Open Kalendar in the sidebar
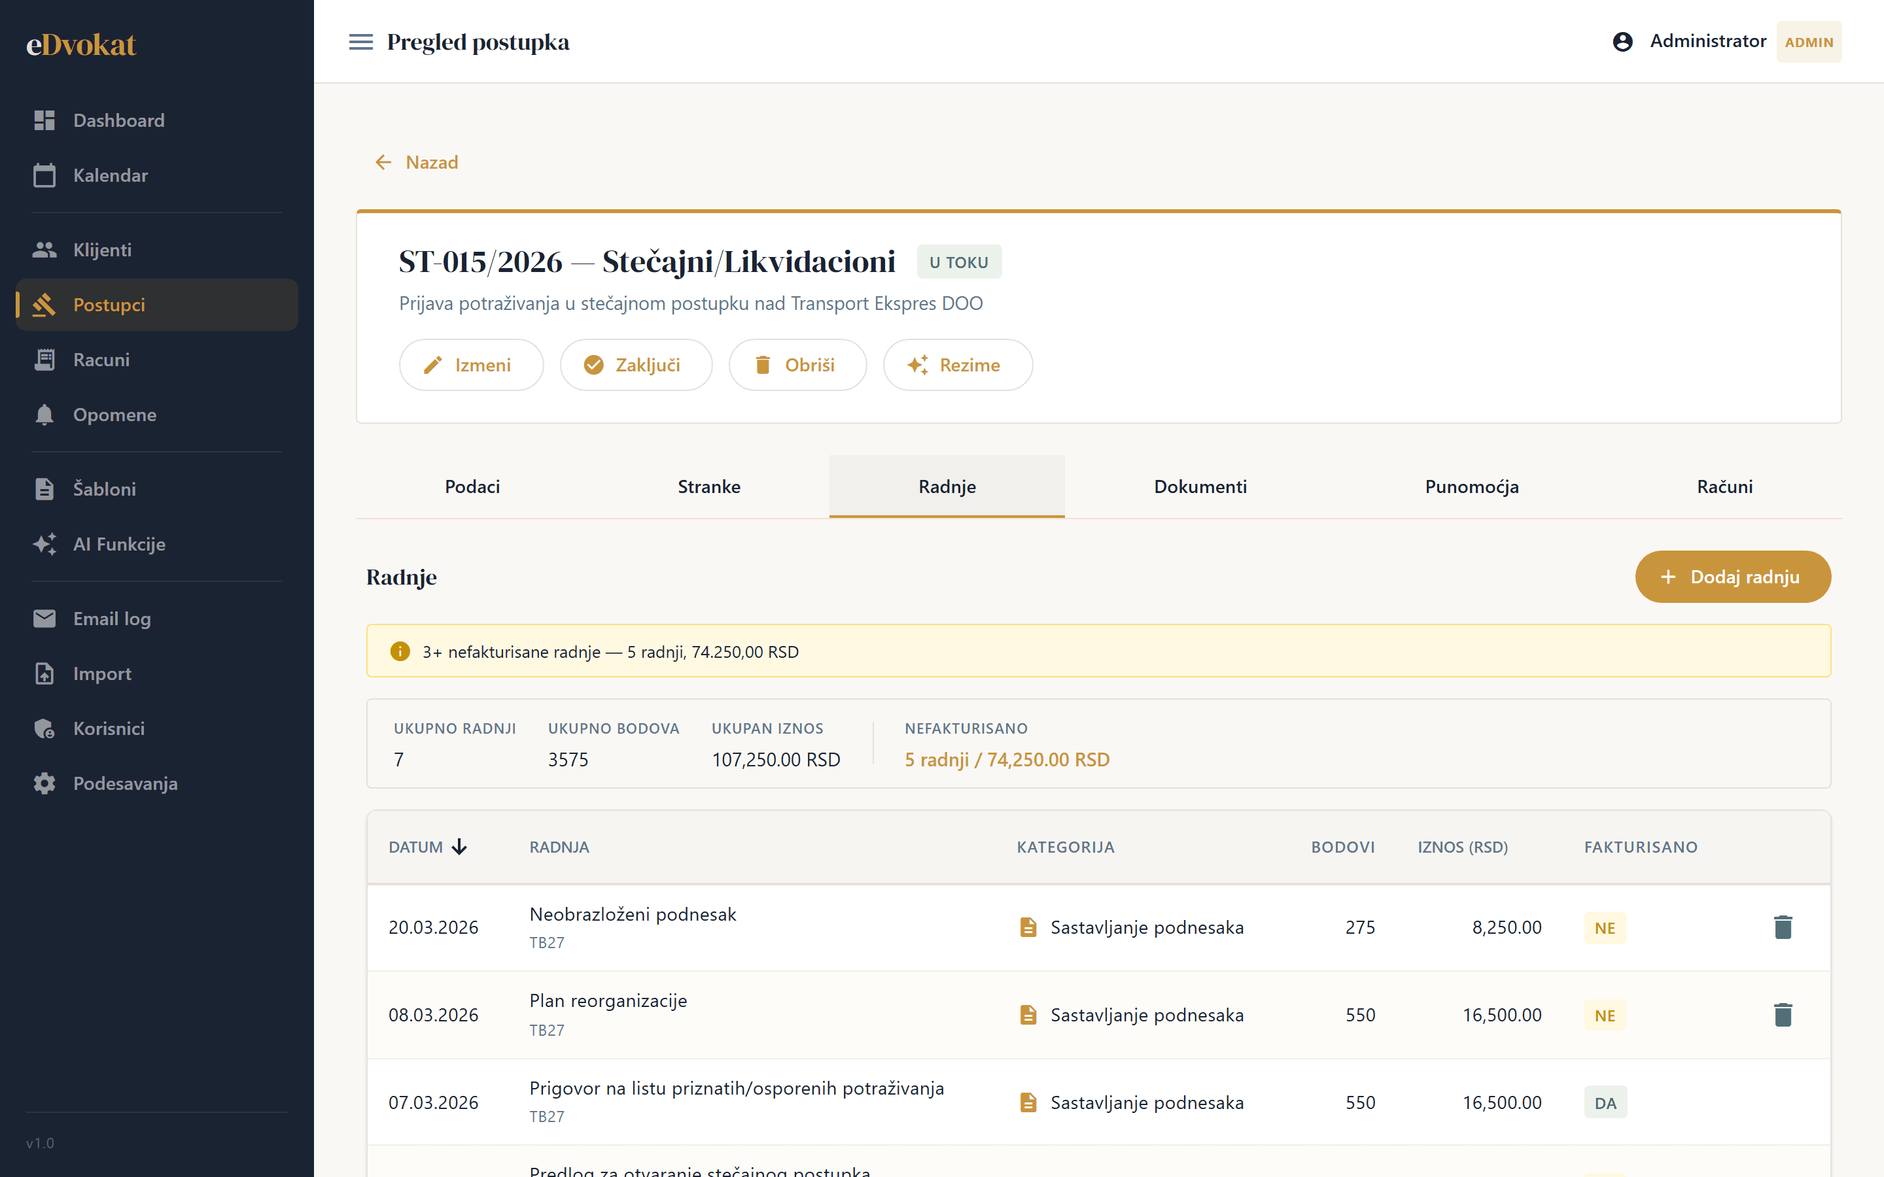Viewport: 1884px width, 1177px height. 156,175
